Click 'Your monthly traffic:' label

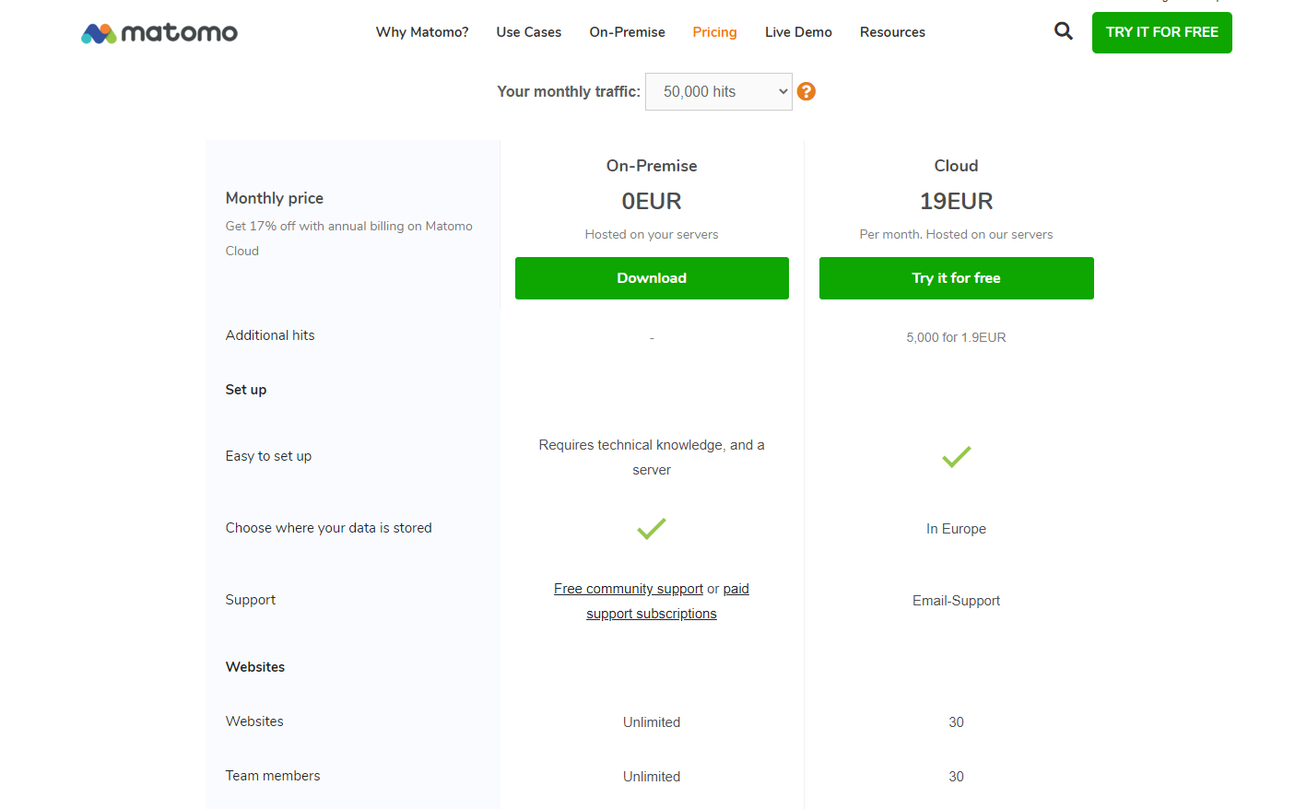(569, 91)
